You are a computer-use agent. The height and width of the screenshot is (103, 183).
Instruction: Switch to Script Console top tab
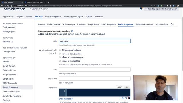tap(54, 24)
